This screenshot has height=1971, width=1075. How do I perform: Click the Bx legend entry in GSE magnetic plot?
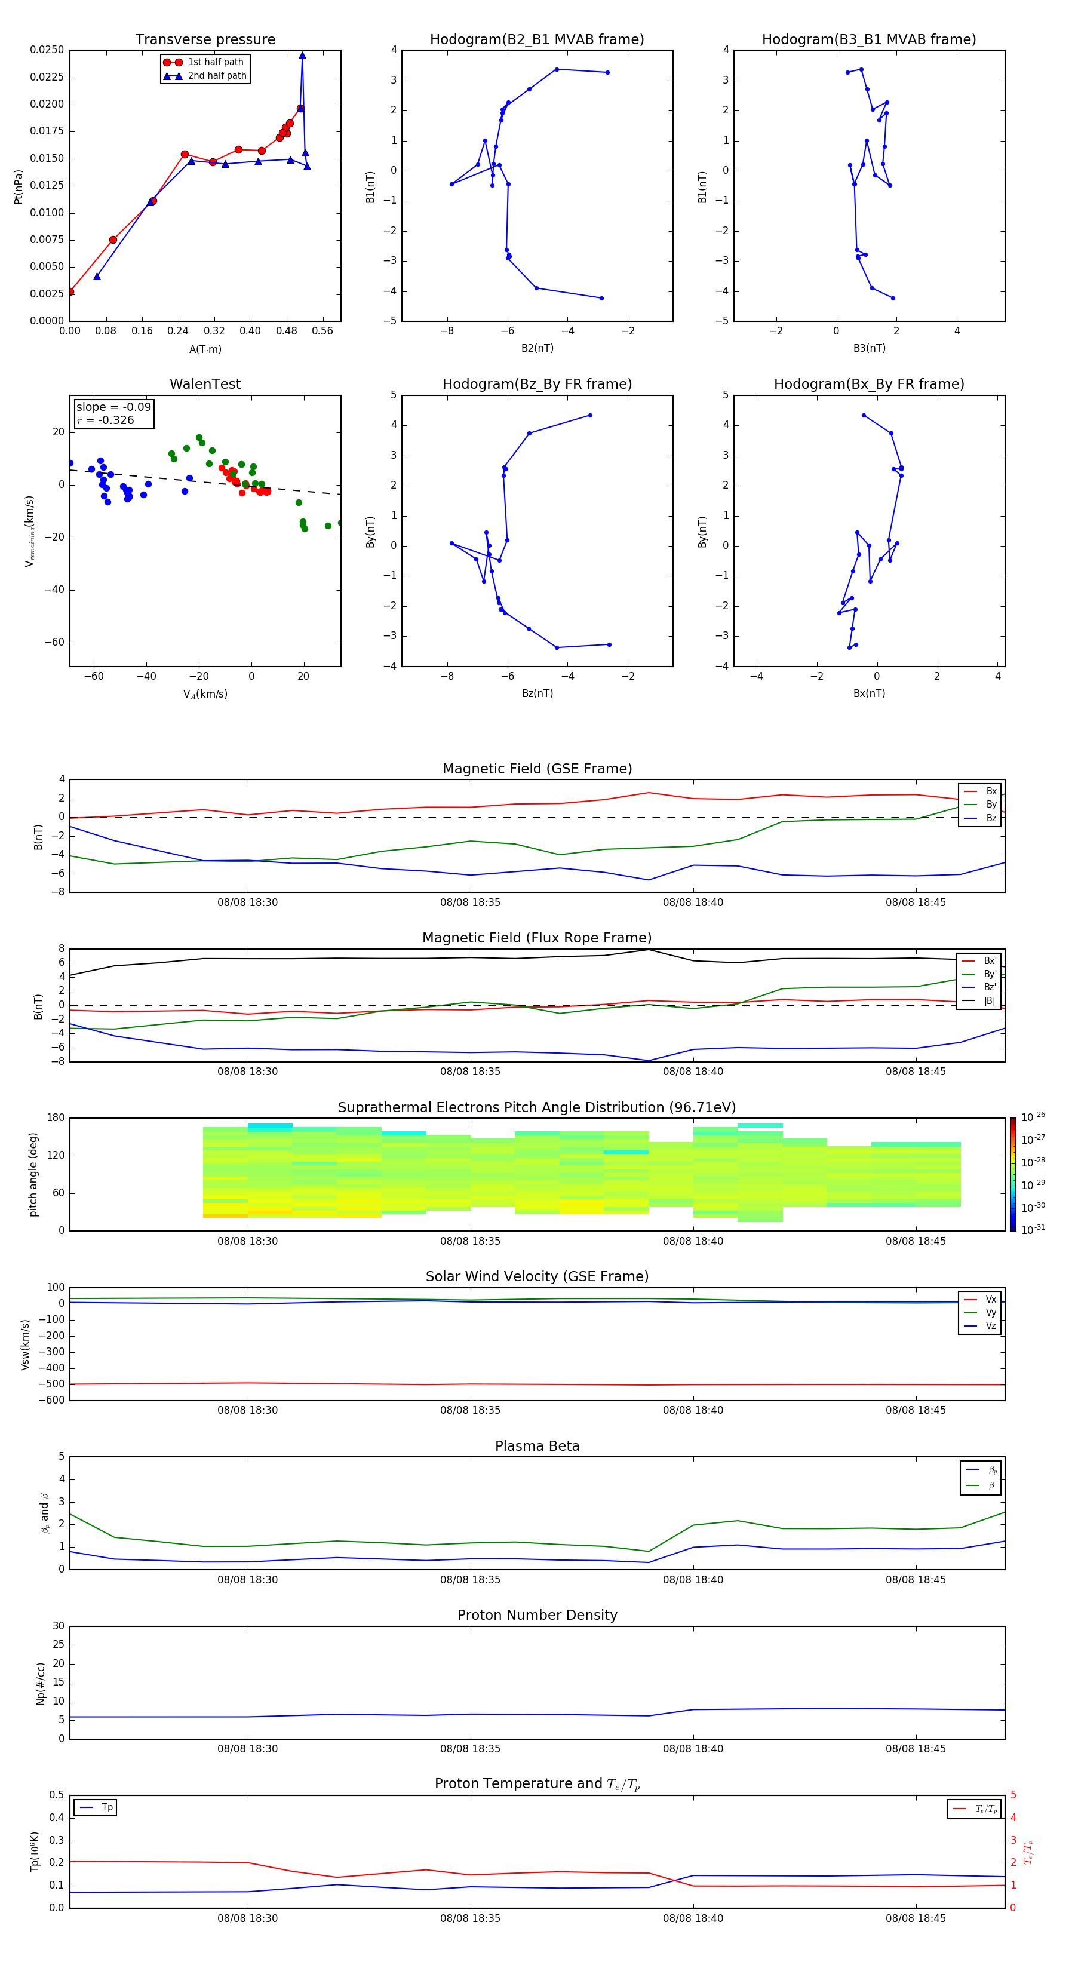pos(981,791)
